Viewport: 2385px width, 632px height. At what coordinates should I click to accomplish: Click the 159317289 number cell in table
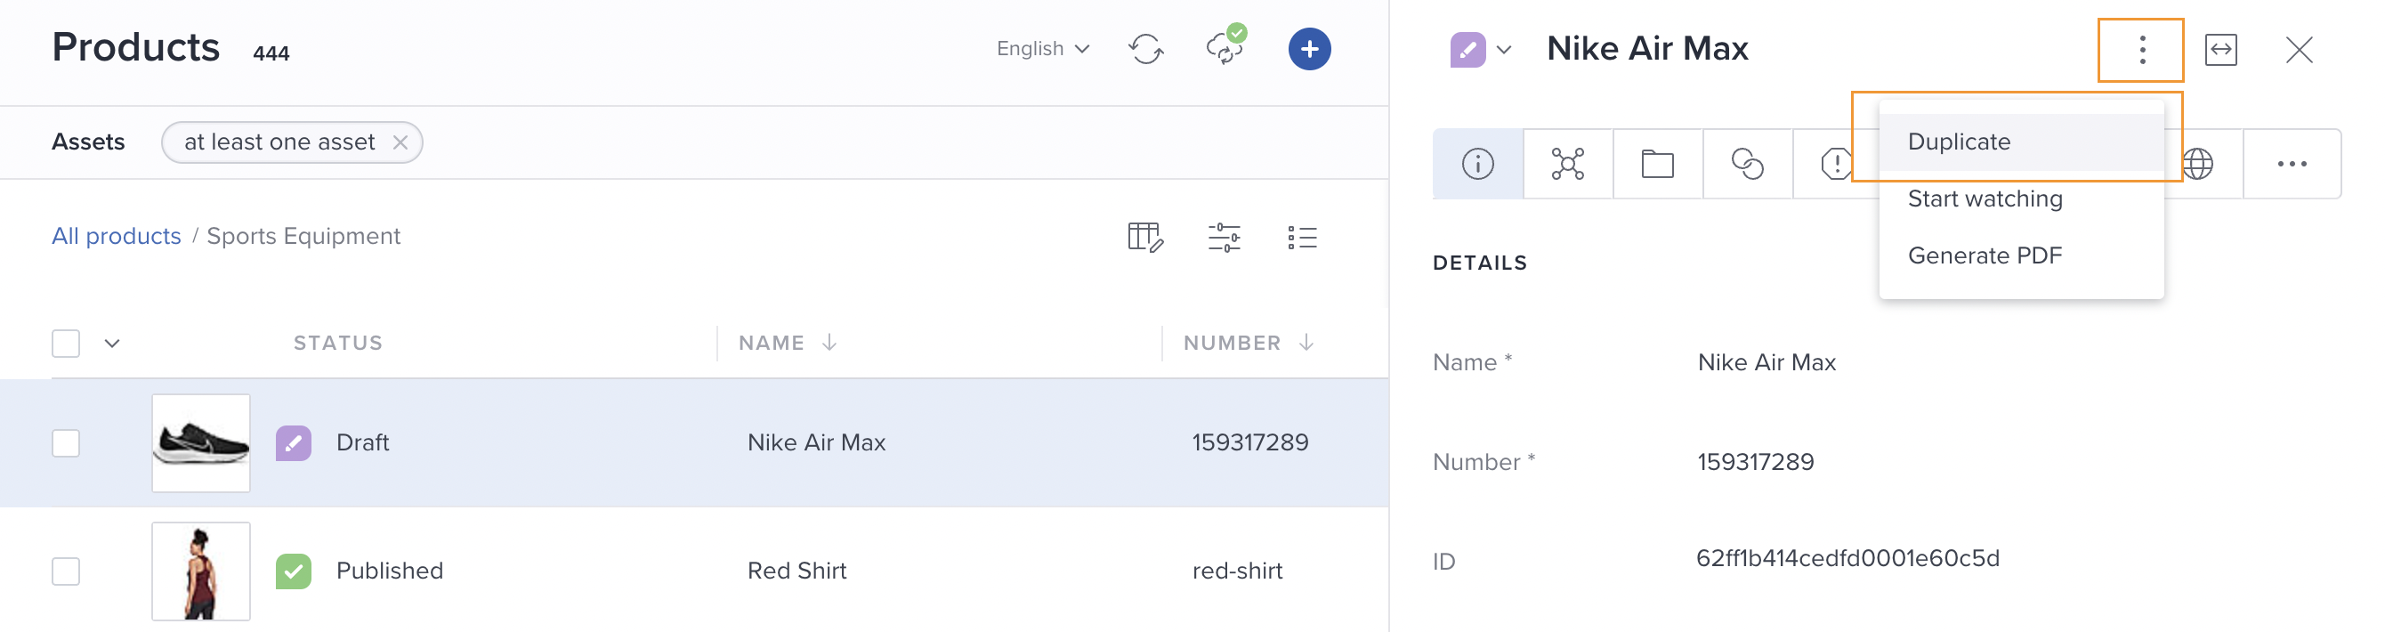tap(1250, 443)
